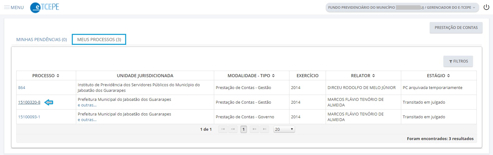Select MEUS PROCESSOS (3) tab

click(x=99, y=40)
